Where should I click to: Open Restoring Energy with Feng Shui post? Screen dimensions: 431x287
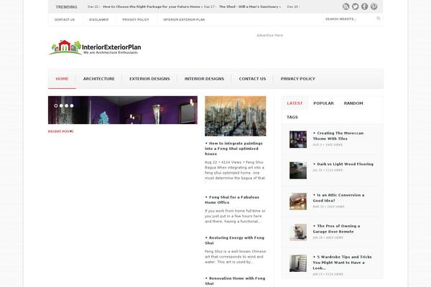234,240
